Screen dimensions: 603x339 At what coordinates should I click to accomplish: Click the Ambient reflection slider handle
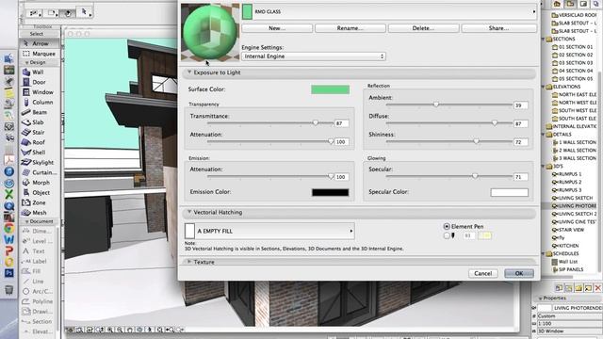tap(436, 105)
